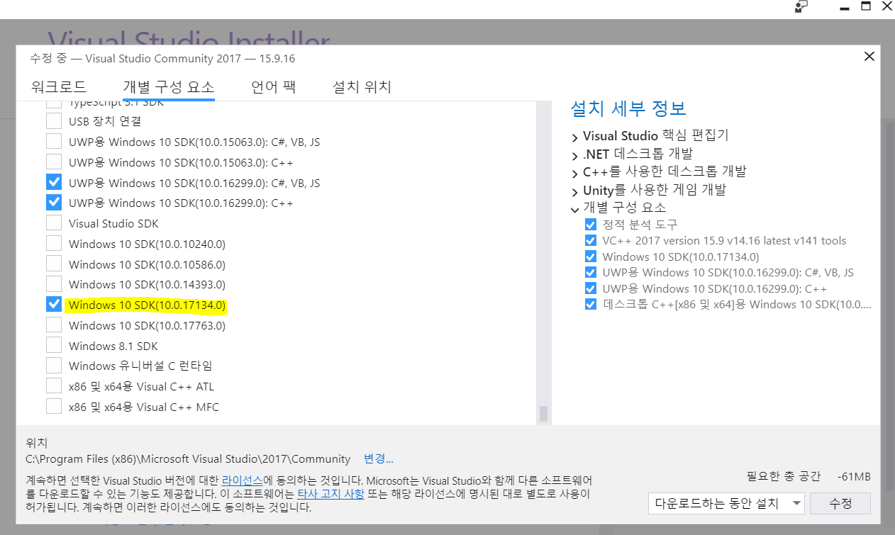Click the feedback icon in title bar
The image size is (895, 535).
tap(802, 6)
